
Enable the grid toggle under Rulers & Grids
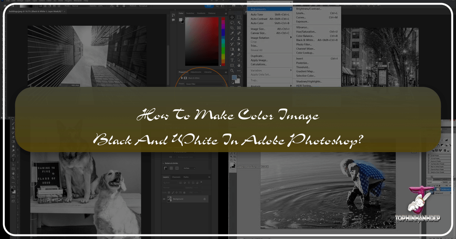click(x=171, y=168)
